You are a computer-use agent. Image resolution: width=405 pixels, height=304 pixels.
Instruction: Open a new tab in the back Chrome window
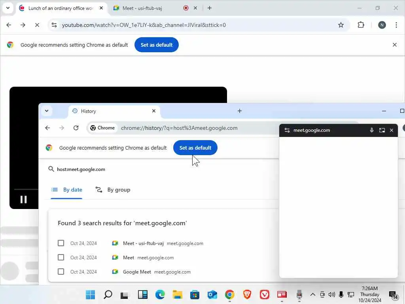[210, 8]
